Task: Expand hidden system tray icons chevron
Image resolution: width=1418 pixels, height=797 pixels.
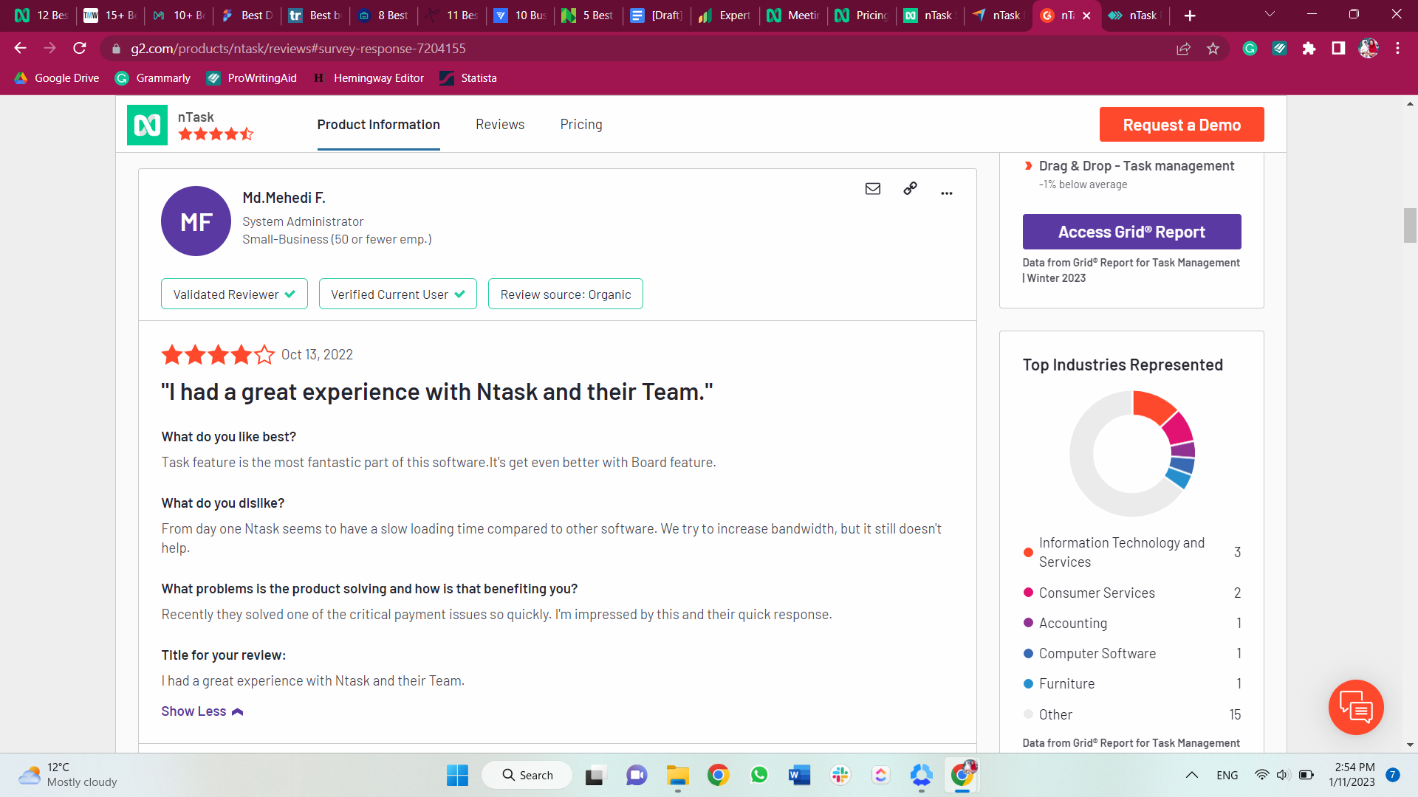Action: tap(1191, 775)
